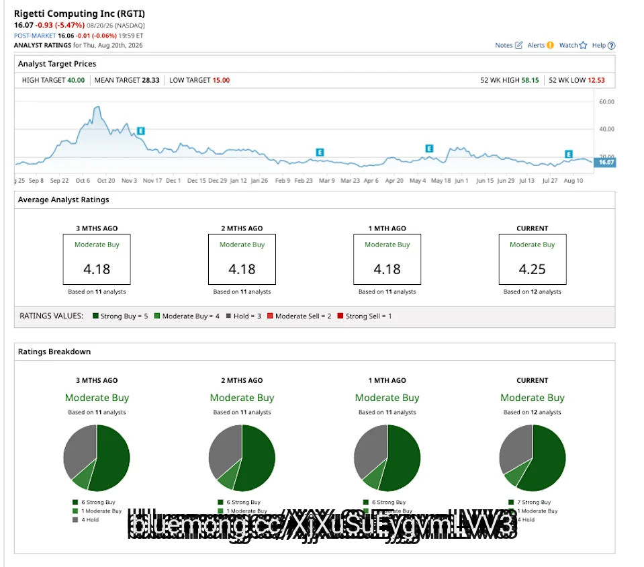This screenshot has height=567, width=644.
Task: Click the earnings E marker near Aug 10
Action: click(569, 154)
